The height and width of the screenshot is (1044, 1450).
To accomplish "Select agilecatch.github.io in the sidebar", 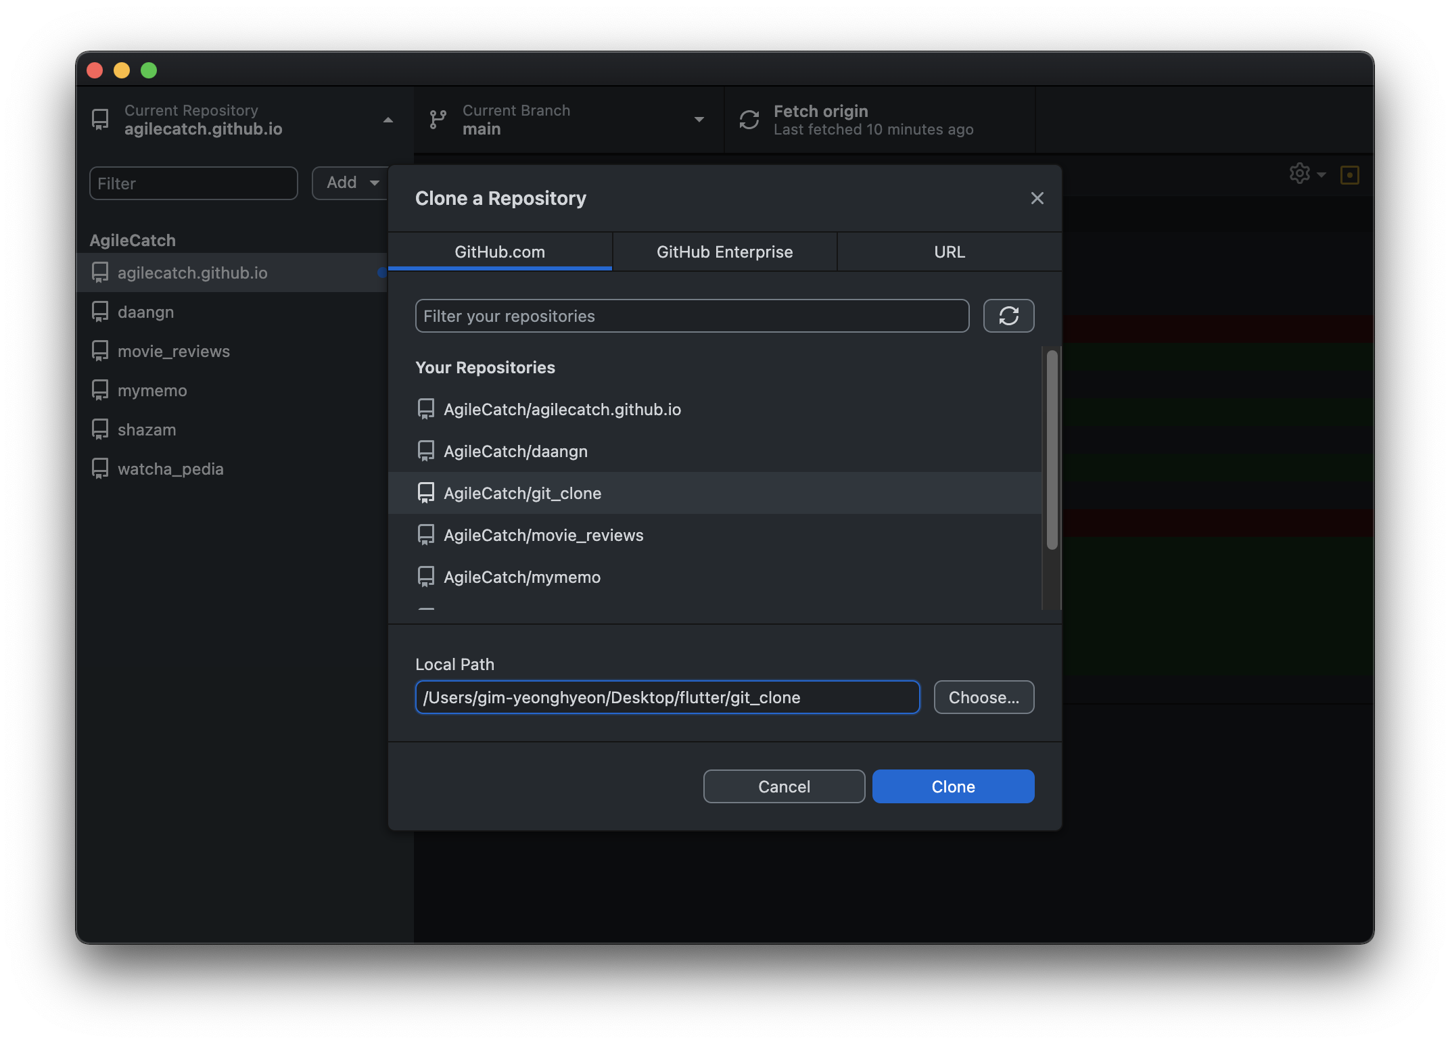I will 231,272.
